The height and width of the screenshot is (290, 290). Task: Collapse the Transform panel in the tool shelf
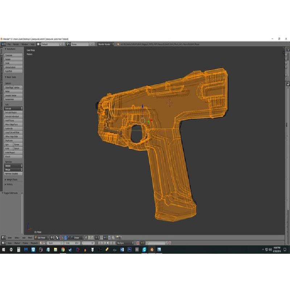point(11,49)
